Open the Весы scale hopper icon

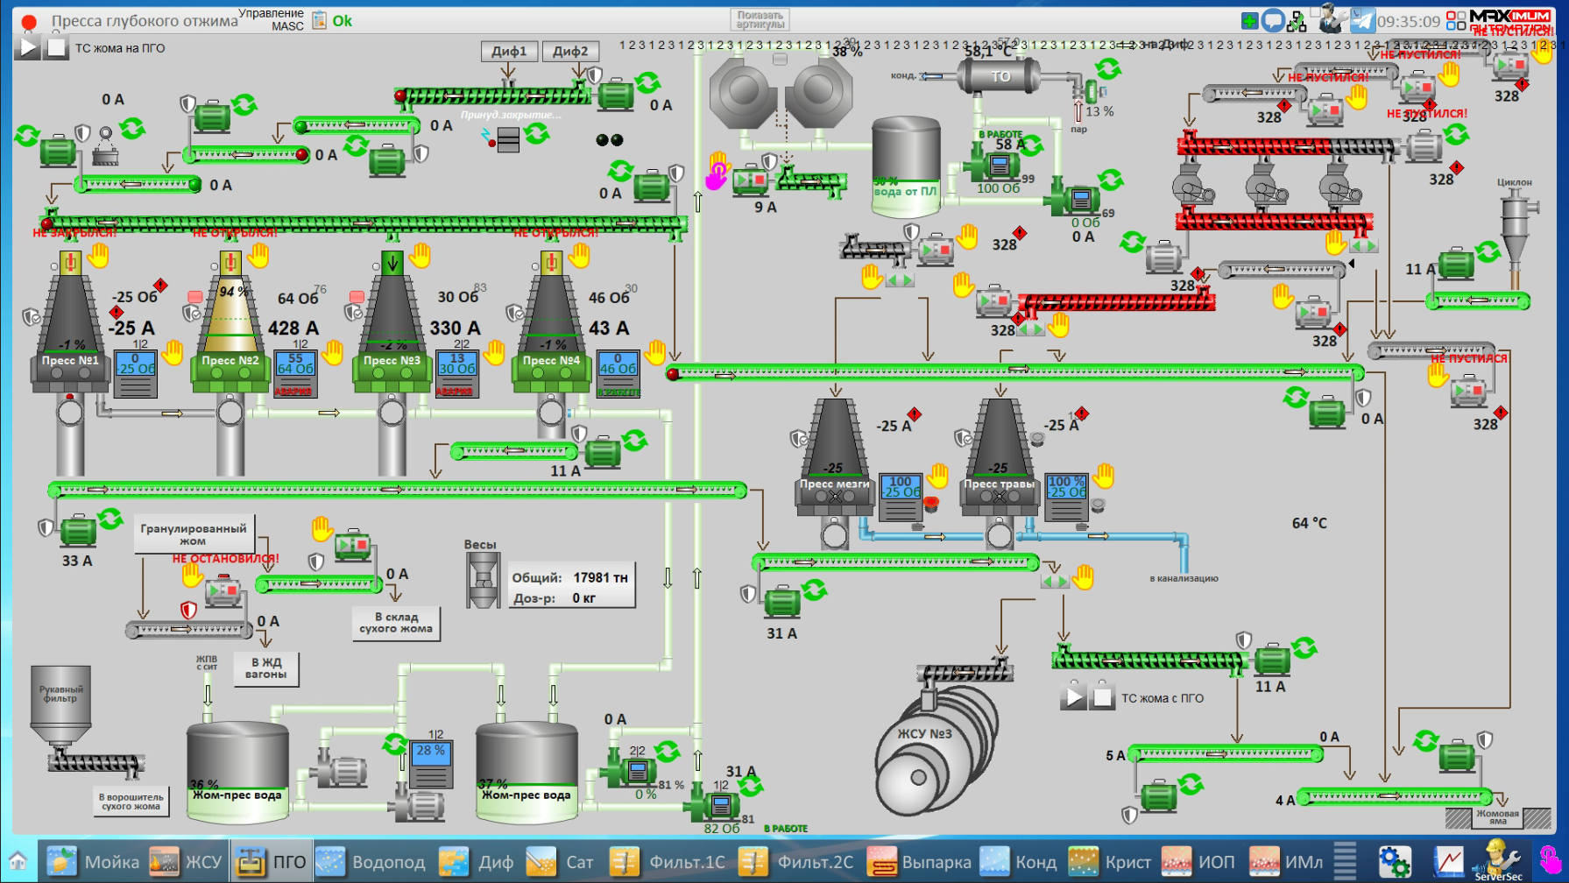[482, 581]
